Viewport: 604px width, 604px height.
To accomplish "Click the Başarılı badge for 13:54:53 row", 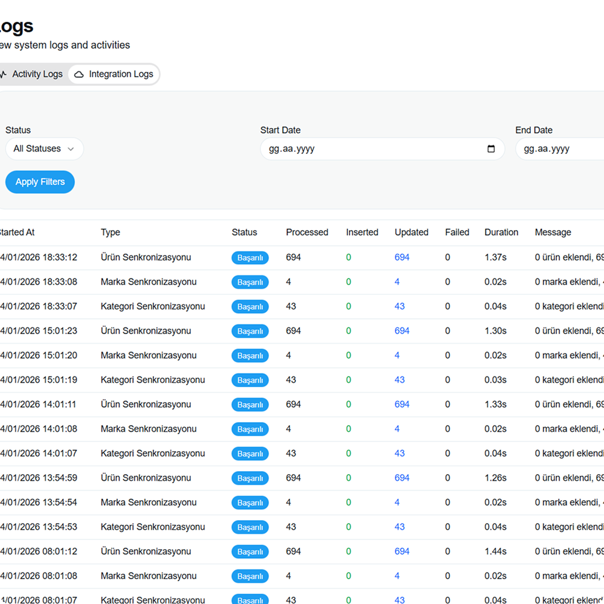I will (249, 527).
